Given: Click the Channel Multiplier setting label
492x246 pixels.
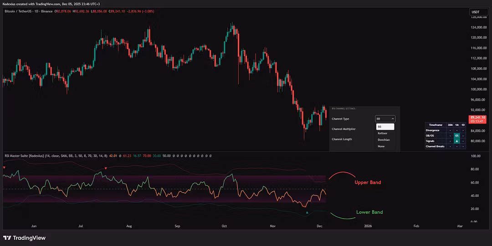Looking at the screenshot, I should [x=344, y=129].
